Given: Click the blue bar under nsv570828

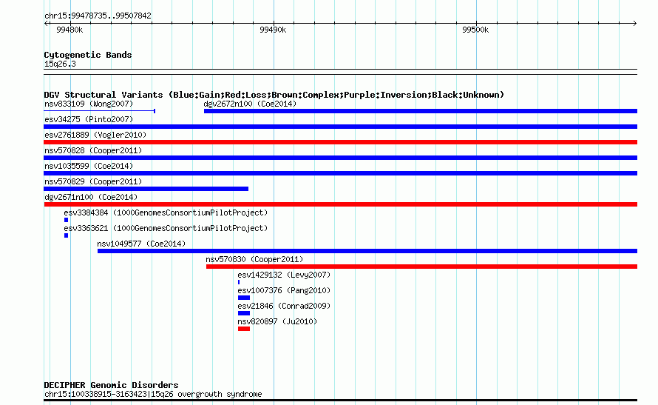Looking at the screenshot, I should click(x=340, y=158).
